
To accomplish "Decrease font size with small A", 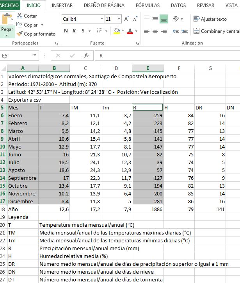I will pyautogui.click(x=135, y=19).
